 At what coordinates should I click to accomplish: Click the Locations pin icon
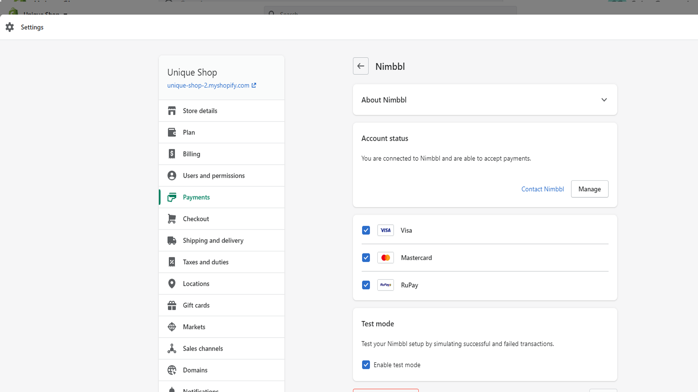[172, 284]
